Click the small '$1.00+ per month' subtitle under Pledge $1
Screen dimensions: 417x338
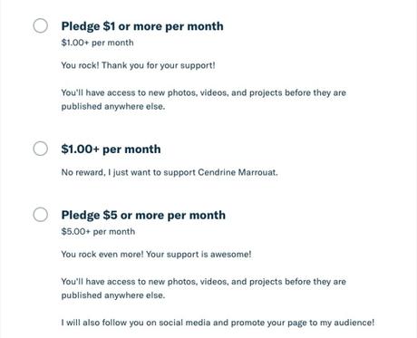97,43
